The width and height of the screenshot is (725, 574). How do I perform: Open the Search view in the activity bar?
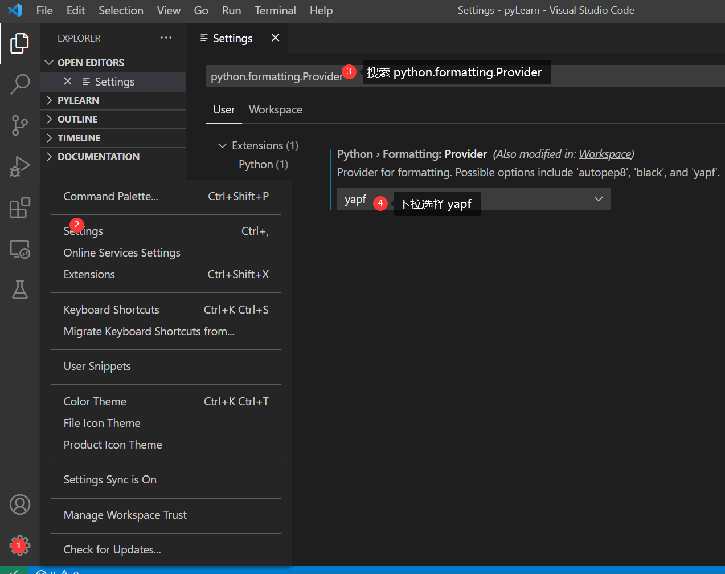click(x=20, y=84)
